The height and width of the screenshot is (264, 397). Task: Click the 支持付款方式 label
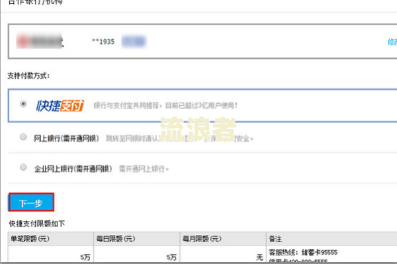28,75
